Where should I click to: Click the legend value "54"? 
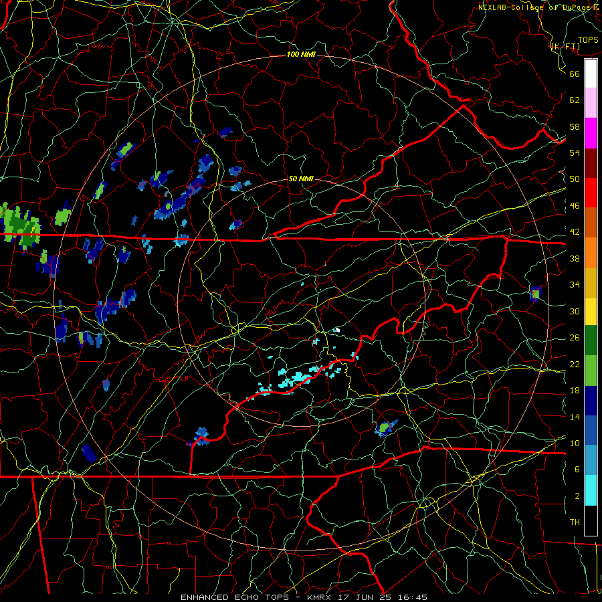coord(575,153)
